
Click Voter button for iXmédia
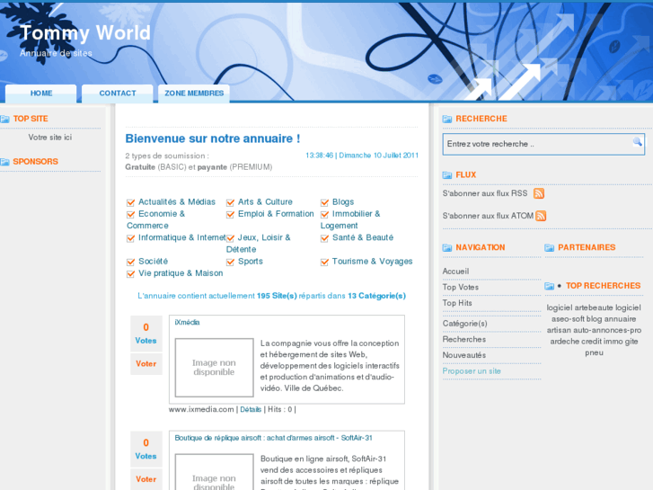point(146,364)
